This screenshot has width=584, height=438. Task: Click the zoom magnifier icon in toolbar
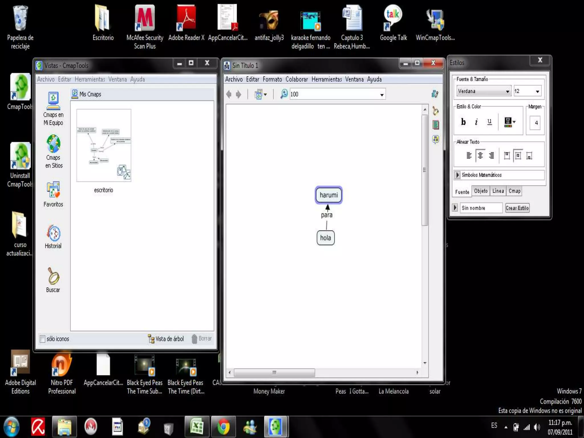click(284, 94)
